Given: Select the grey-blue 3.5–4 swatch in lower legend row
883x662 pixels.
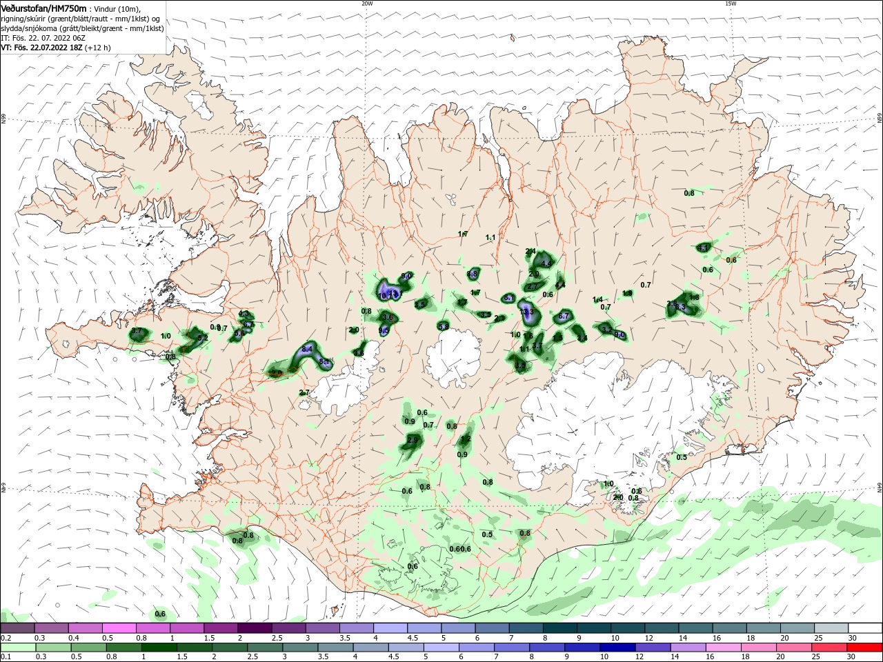Looking at the screenshot, I should (335, 648).
